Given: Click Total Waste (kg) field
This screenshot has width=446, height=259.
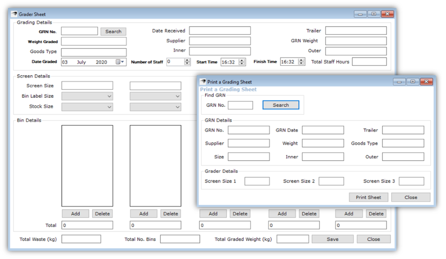Looking at the screenshot, I should pyautogui.click(x=81, y=239).
